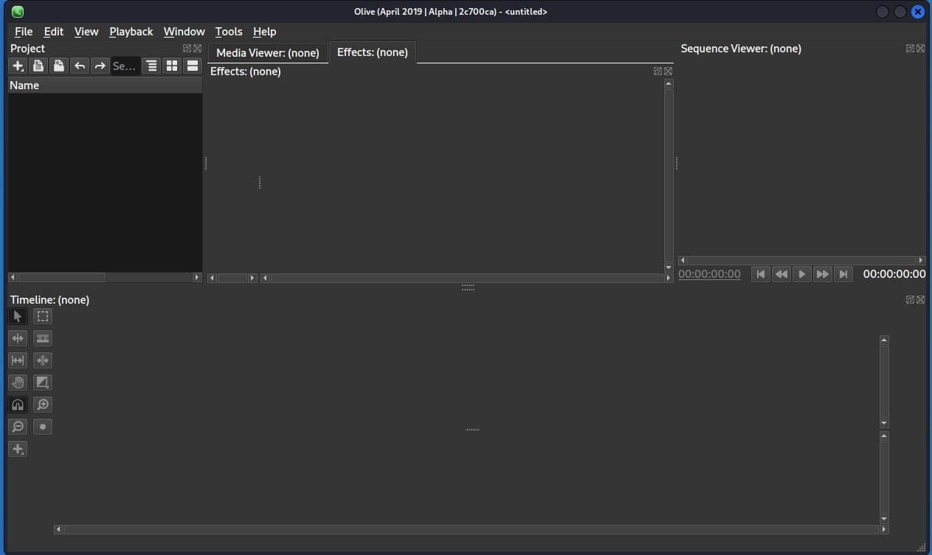
Task: Click the Undo arrow in Project toolbar
Action: [x=80, y=66]
